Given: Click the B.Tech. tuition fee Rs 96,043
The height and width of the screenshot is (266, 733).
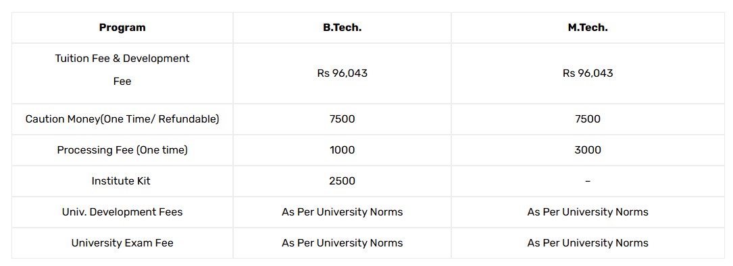Looking at the screenshot, I should 343,73.
